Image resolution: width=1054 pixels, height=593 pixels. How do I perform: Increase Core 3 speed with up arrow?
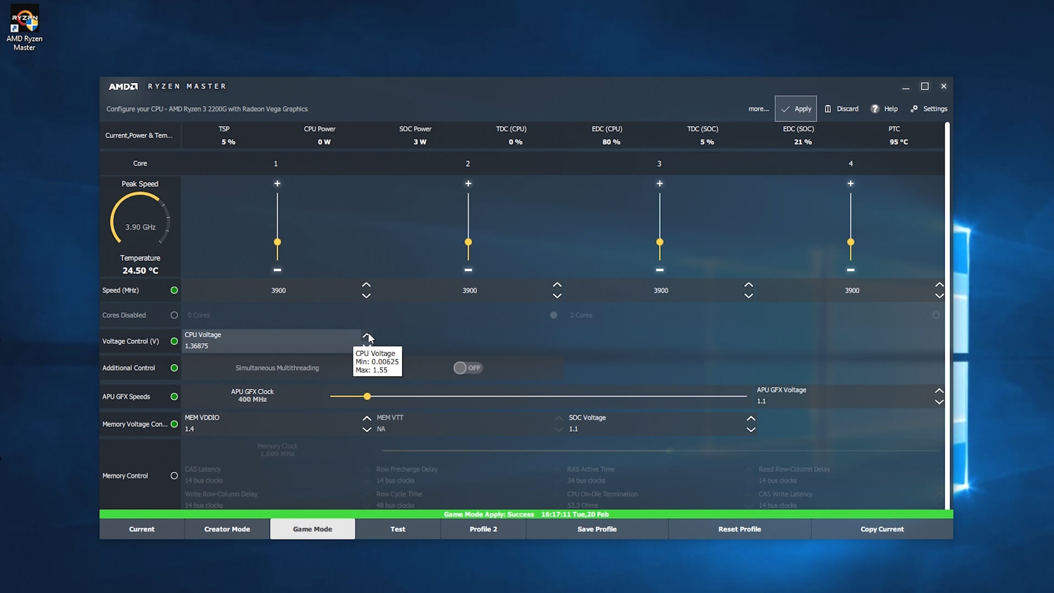click(x=748, y=285)
